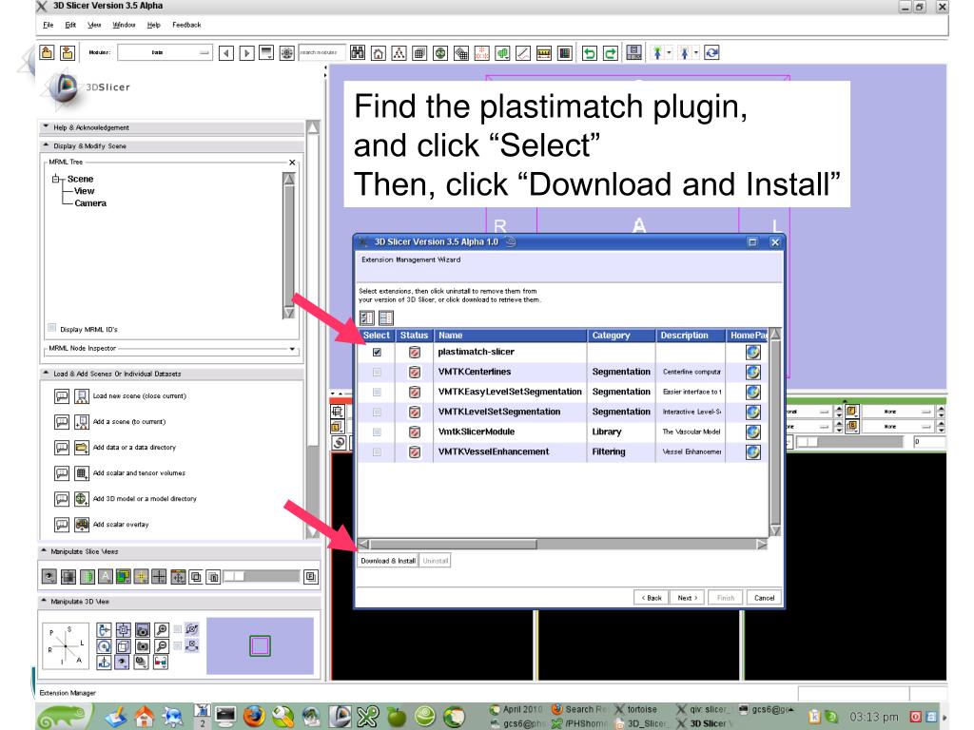Click the Home module house icon
Image resolution: width=974 pixels, height=730 pixels.
pyautogui.click(x=379, y=53)
